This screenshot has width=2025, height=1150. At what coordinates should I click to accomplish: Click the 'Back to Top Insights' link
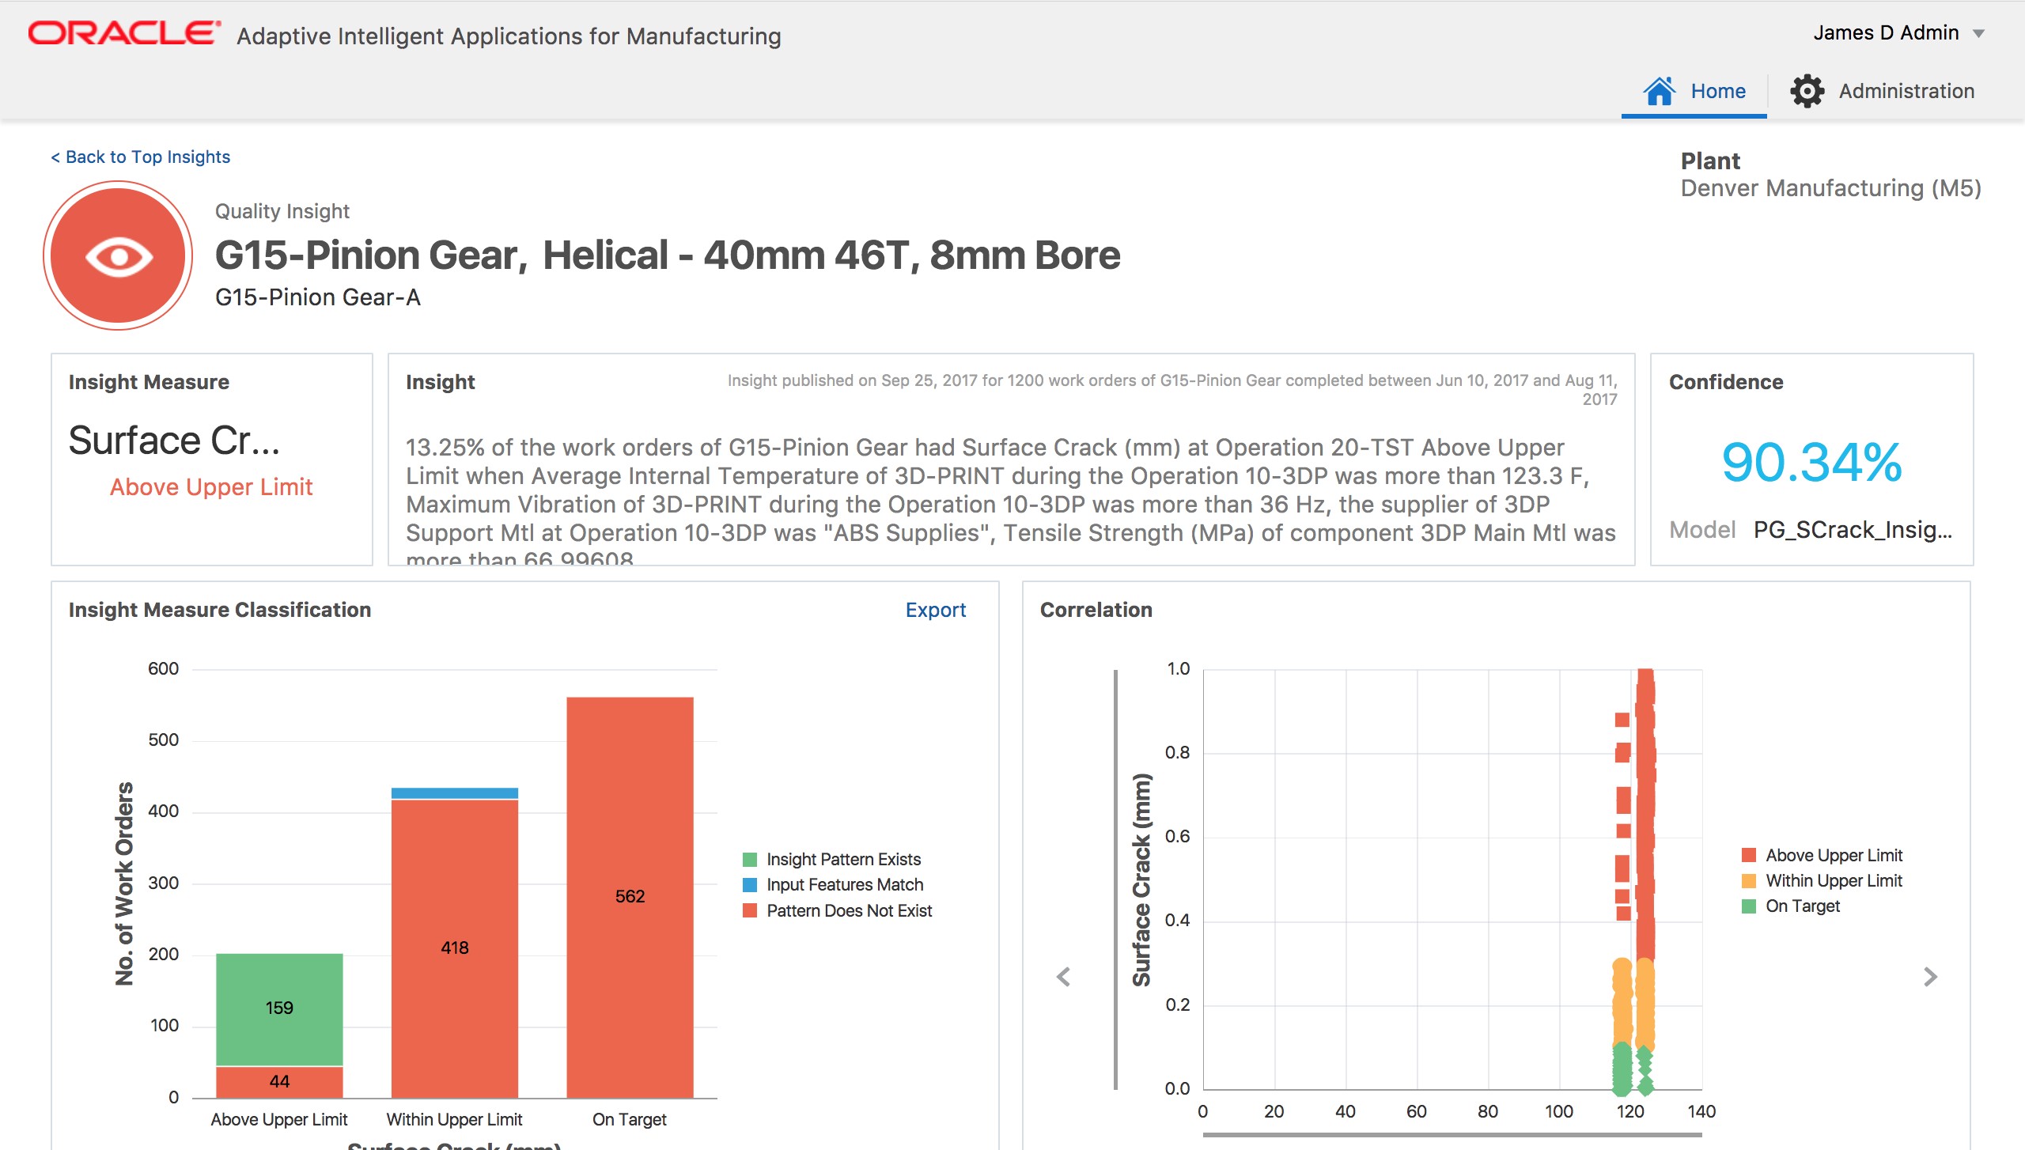(x=140, y=157)
